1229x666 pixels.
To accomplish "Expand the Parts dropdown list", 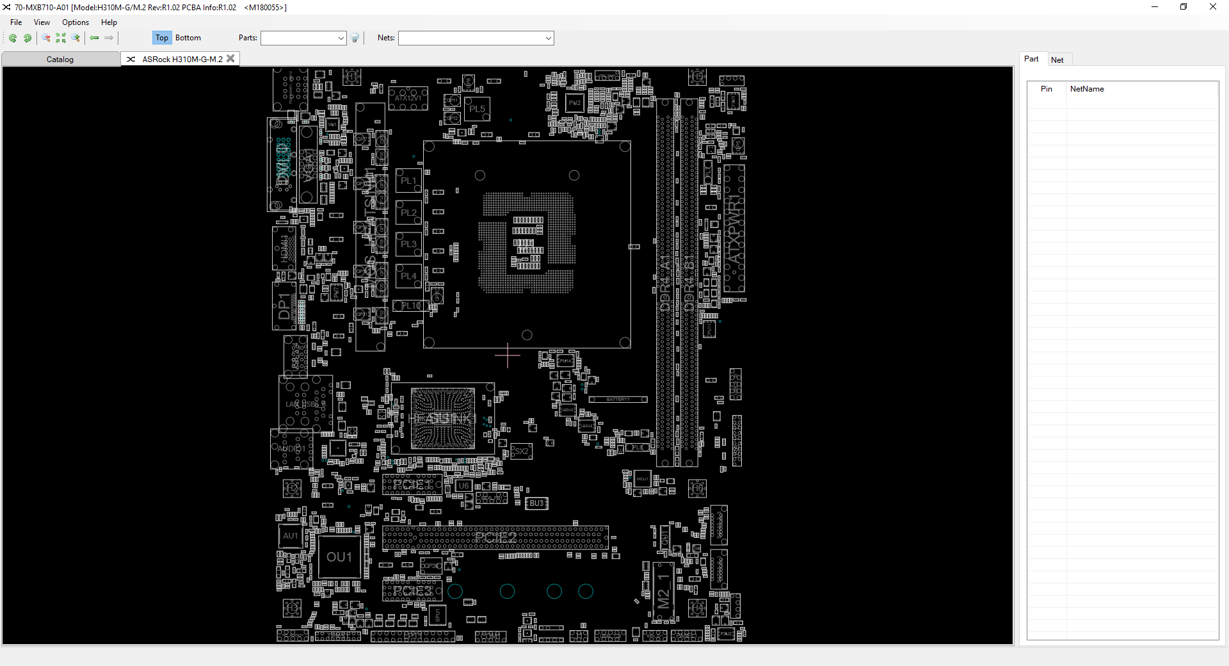I will pyautogui.click(x=341, y=38).
